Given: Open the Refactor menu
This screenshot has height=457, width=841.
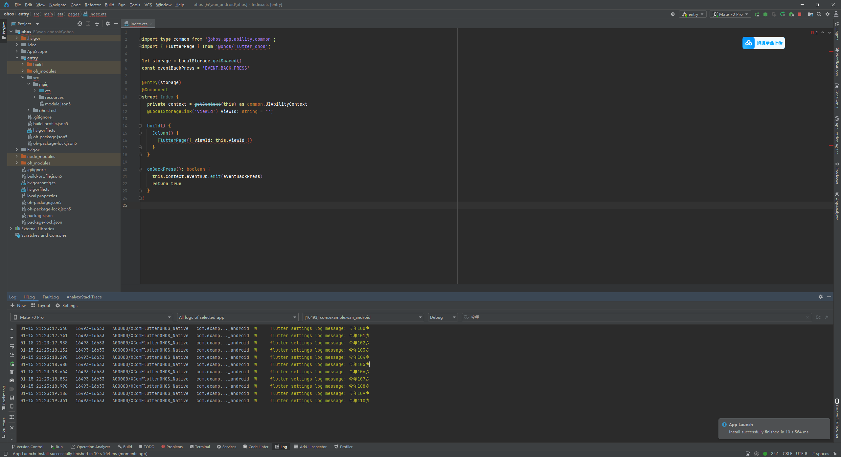Looking at the screenshot, I should click(93, 5).
